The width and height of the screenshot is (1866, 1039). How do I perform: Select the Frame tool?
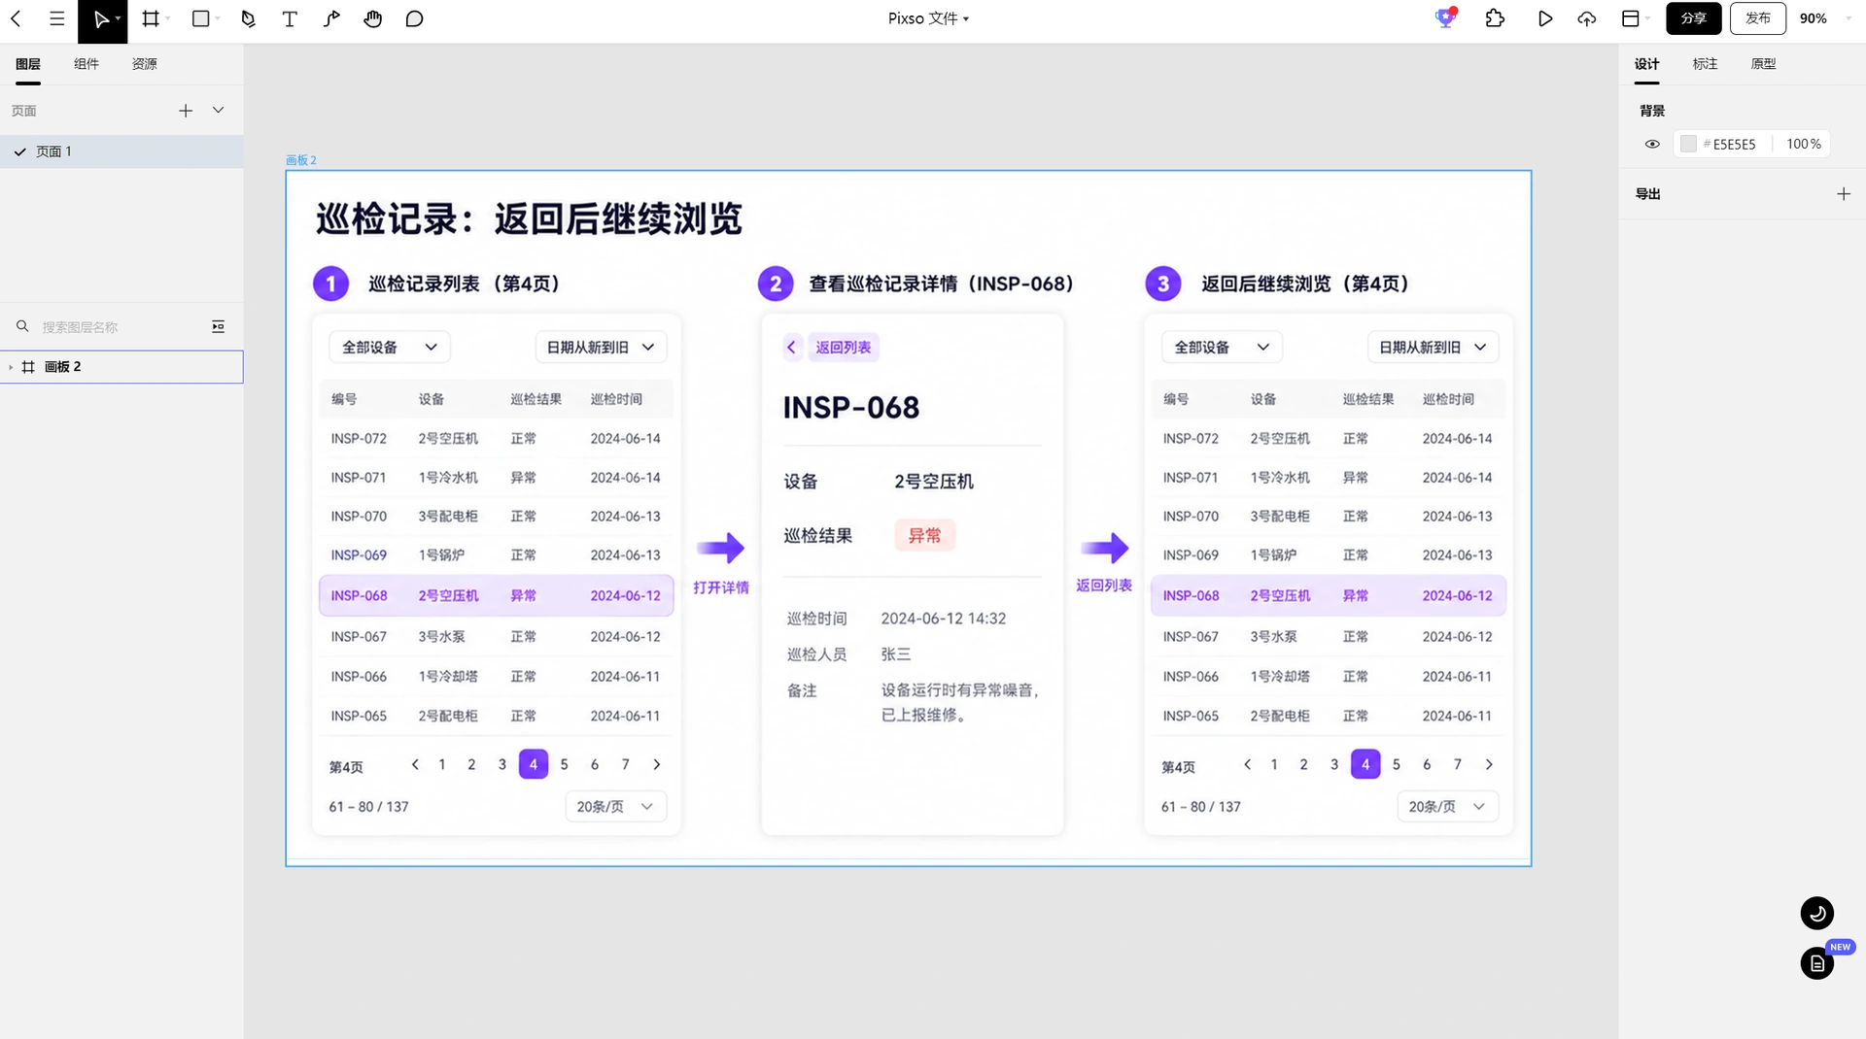(x=151, y=18)
